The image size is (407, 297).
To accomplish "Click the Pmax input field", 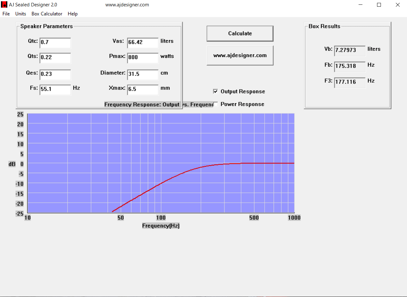I will [x=143, y=58].
